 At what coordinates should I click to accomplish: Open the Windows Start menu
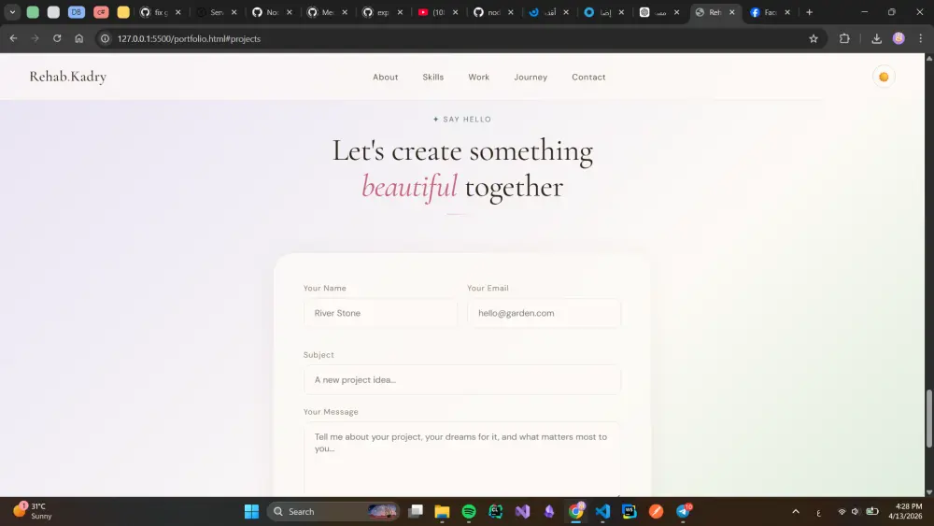[251, 511]
